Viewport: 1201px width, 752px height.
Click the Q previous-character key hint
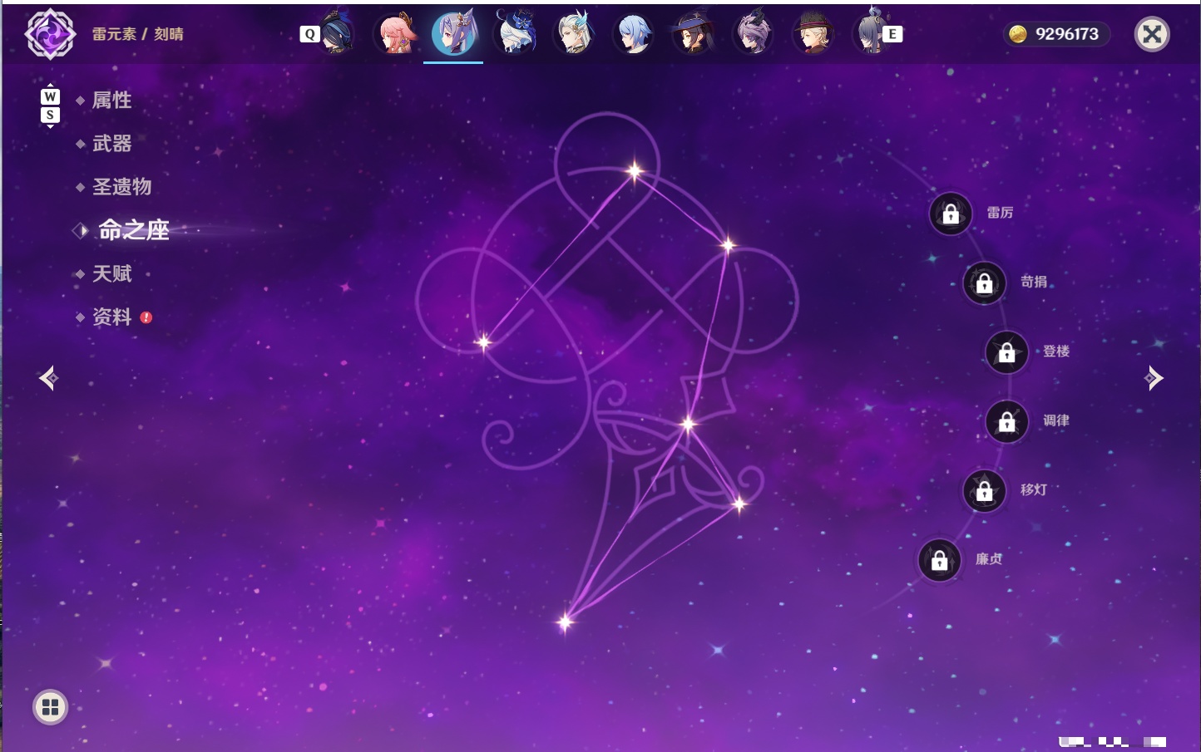(x=309, y=34)
